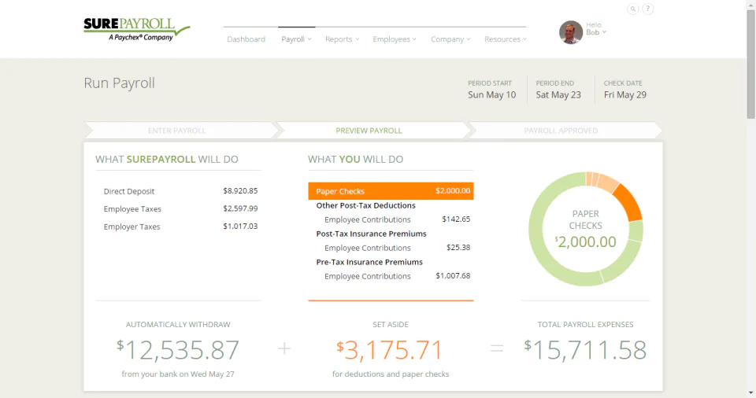
Task: Click the Post-Tax Insurance Premiums heading
Action: coord(371,234)
